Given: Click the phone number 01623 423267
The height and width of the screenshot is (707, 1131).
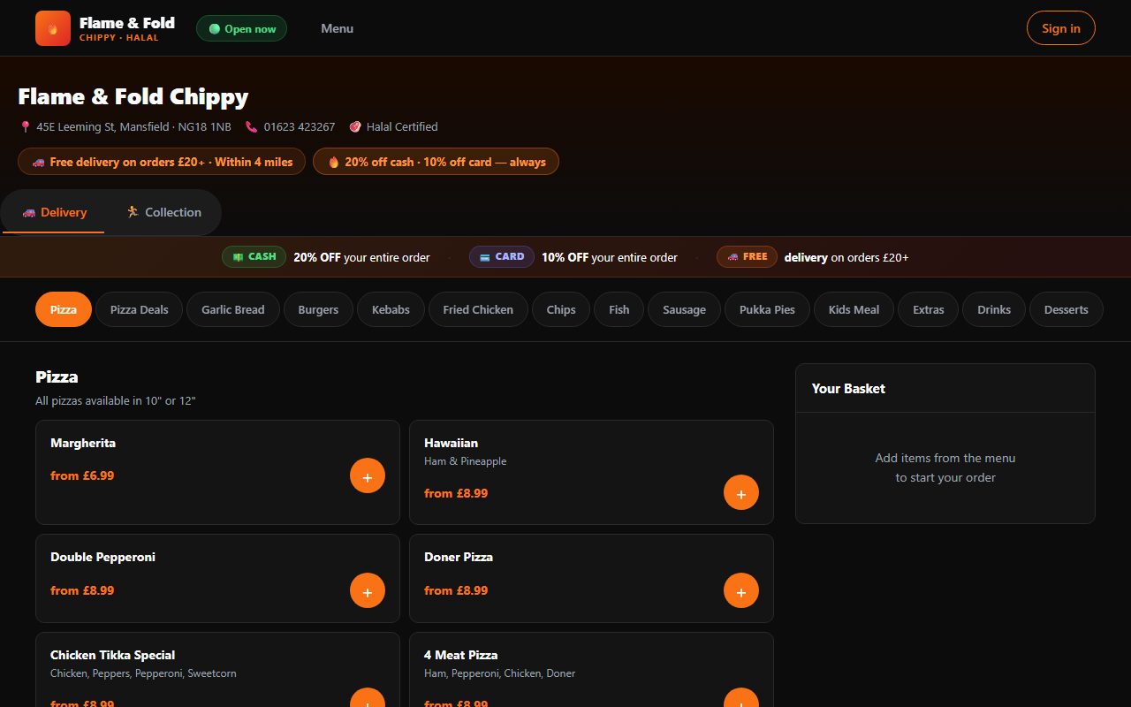Looking at the screenshot, I should 300,127.
